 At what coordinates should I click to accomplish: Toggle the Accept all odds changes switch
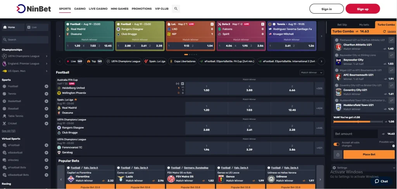tap(337, 144)
